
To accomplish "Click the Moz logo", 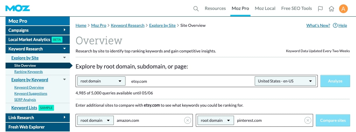I will pyautogui.click(x=18, y=8).
